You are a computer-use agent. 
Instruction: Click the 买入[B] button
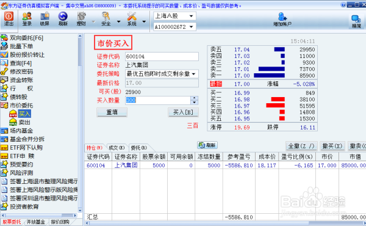coord(183,112)
